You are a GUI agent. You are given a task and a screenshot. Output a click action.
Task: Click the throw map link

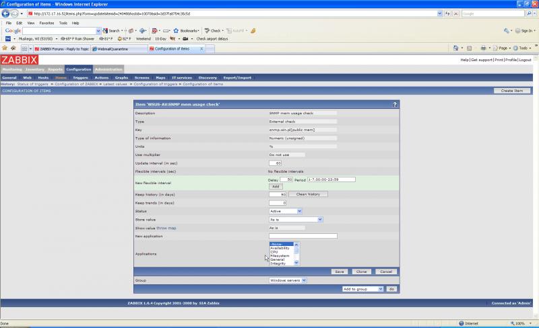166,228
